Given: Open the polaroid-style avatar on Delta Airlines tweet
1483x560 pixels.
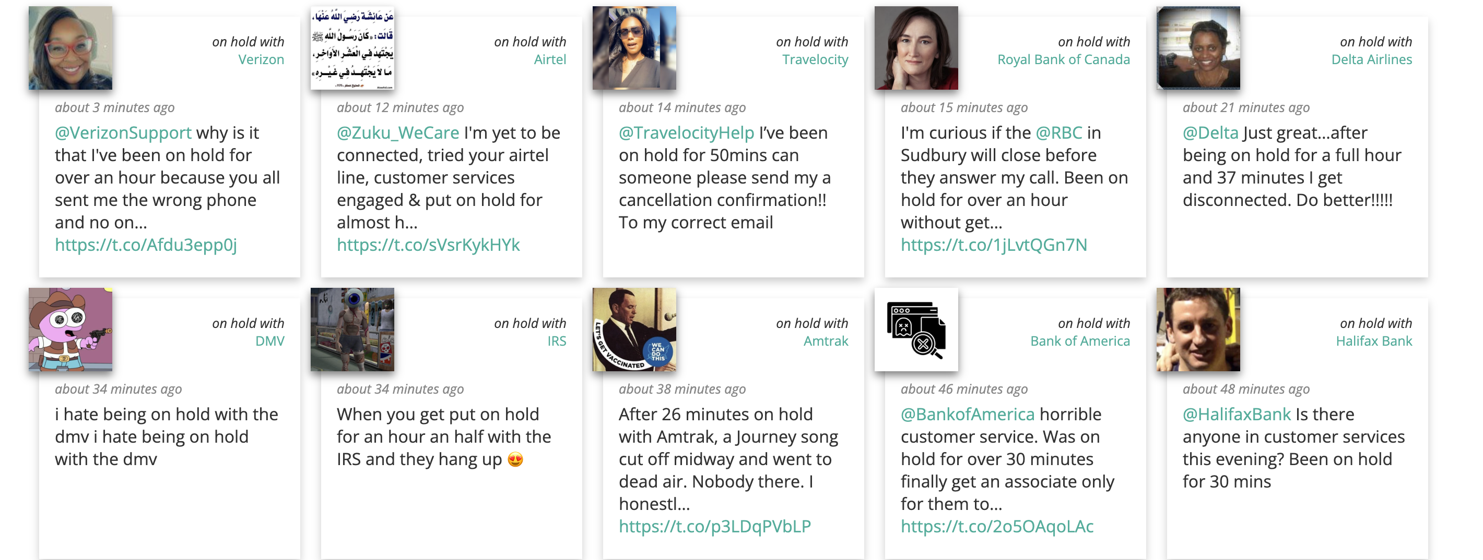Looking at the screenshot, I should 1198,48.
